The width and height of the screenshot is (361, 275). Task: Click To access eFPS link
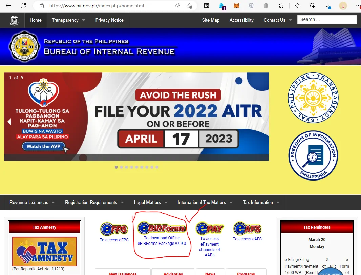click(x=114, y=240)
